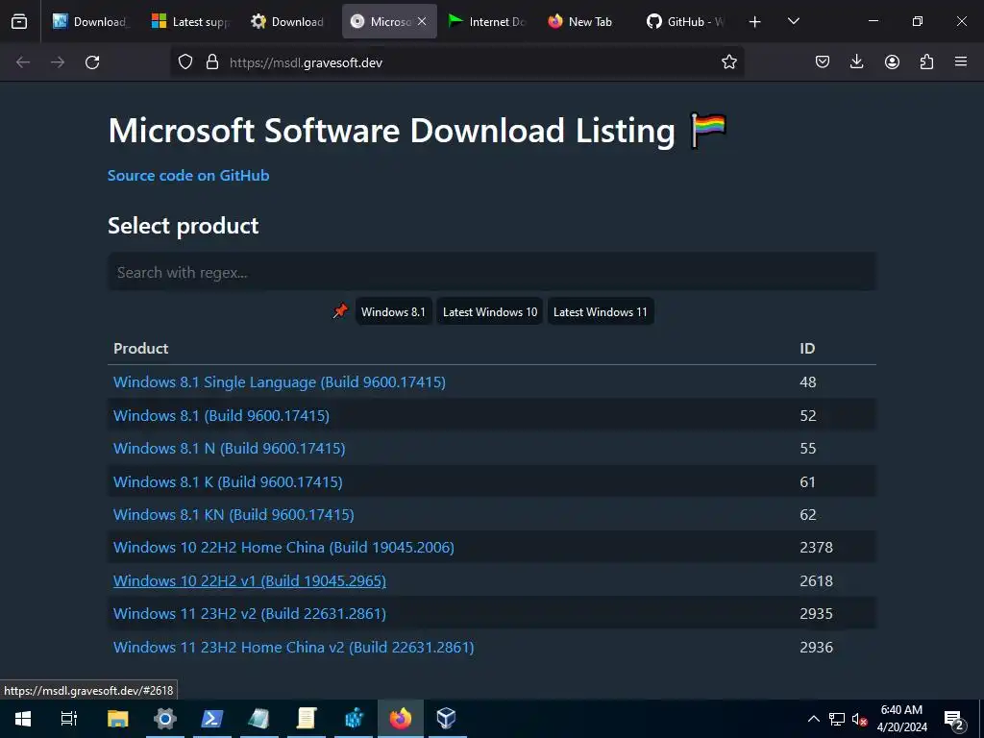Open the Extensions puzzle icon

tap(926, 62)
